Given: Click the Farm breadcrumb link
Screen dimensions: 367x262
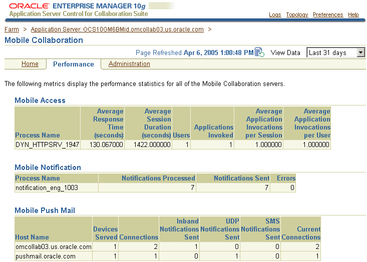Looking at the screenshot, I should [x=12, y=29].
